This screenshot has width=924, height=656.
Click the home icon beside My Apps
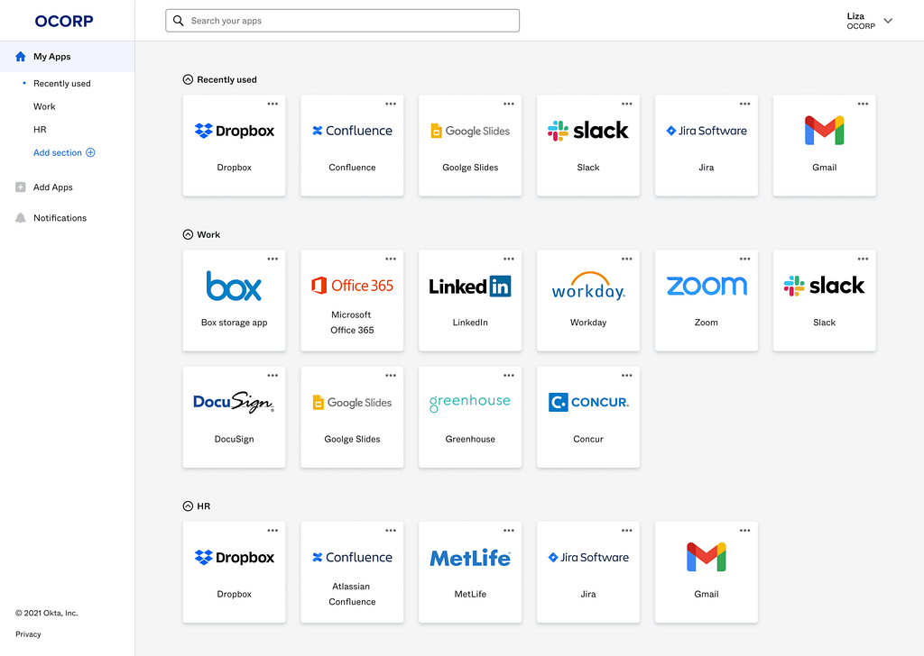tap(21, 57)
